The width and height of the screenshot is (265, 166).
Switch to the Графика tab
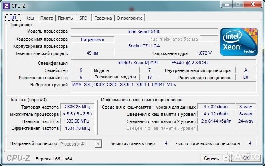tap(103, 18)
